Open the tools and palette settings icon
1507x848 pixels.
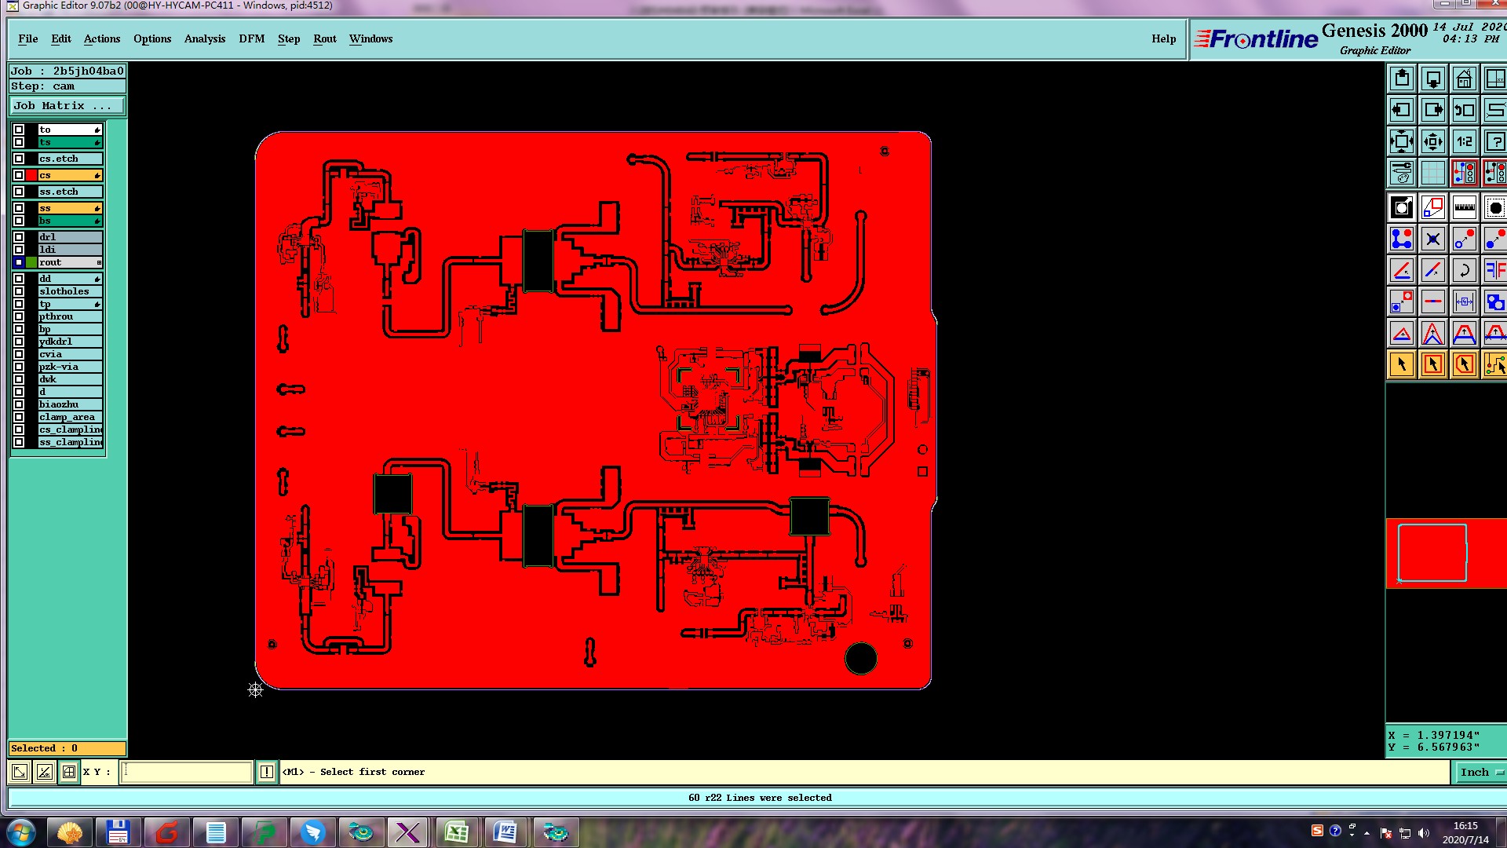pos(1401,173)
